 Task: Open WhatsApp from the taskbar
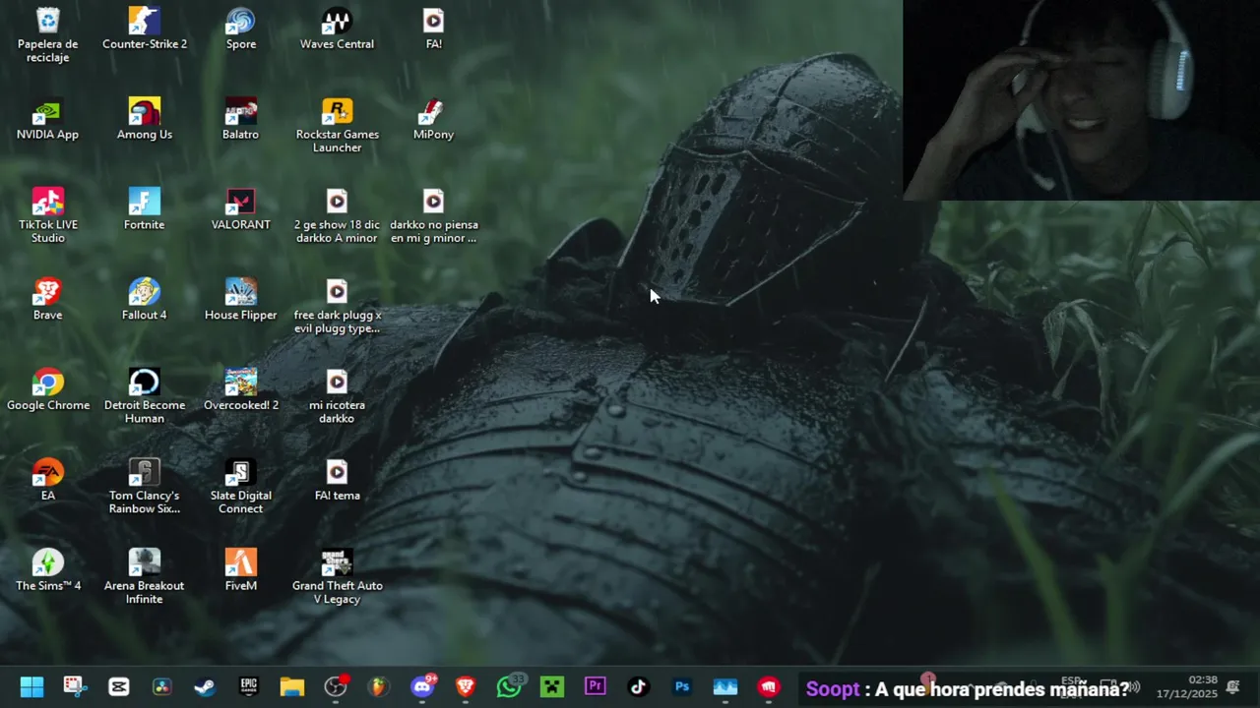click(x=509, y=686)
